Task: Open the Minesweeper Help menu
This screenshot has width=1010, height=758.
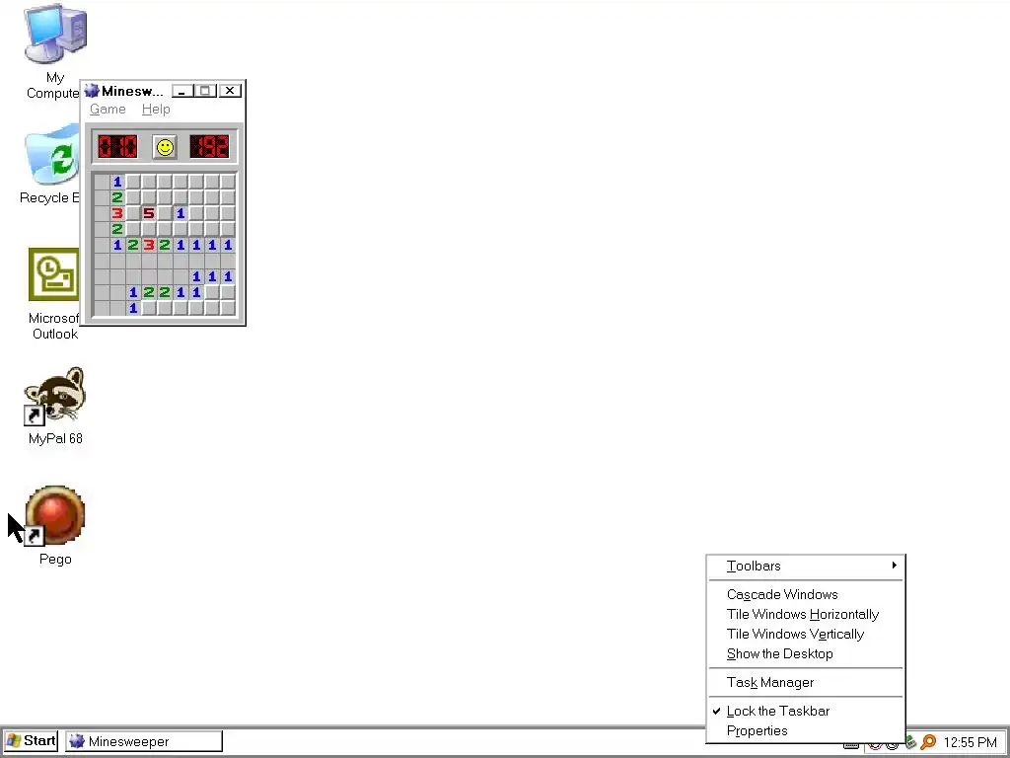Action: 156,109
